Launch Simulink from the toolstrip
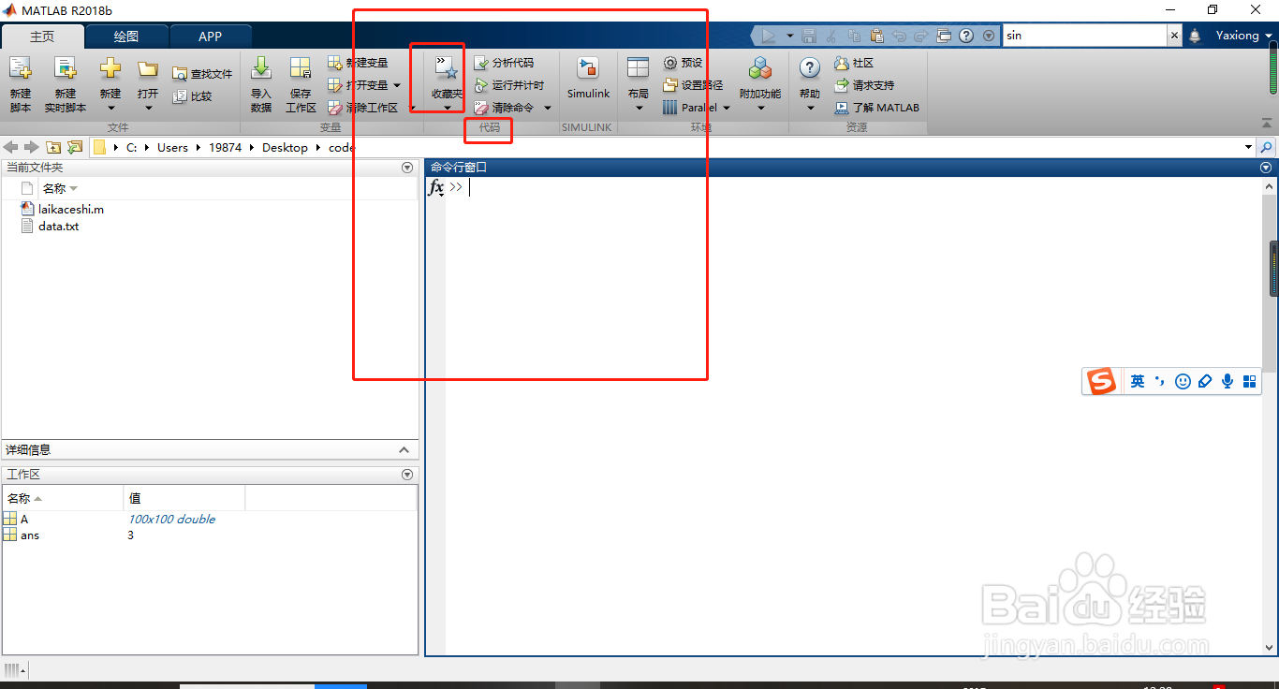The height and width of the screenshot is (689, 1279). tap(588, 79)
